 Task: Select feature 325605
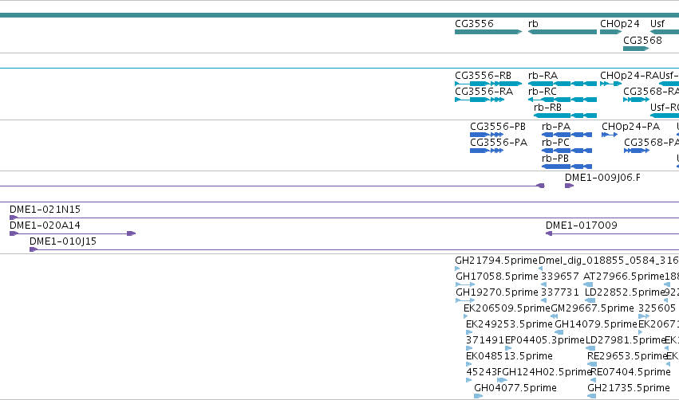point(644,316)
